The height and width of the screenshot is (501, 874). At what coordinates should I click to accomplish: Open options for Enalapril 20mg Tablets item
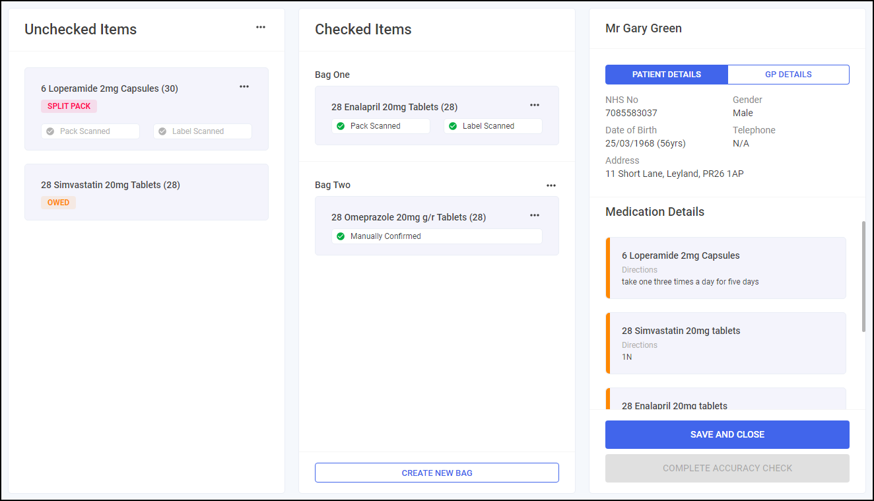point(535,105)
